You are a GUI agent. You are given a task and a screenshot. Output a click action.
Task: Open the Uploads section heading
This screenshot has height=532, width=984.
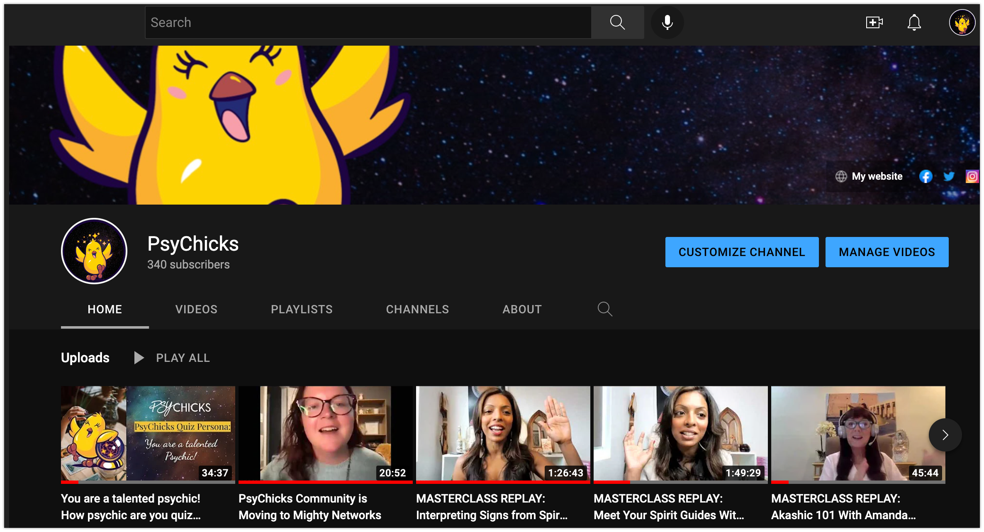(85, 358)
